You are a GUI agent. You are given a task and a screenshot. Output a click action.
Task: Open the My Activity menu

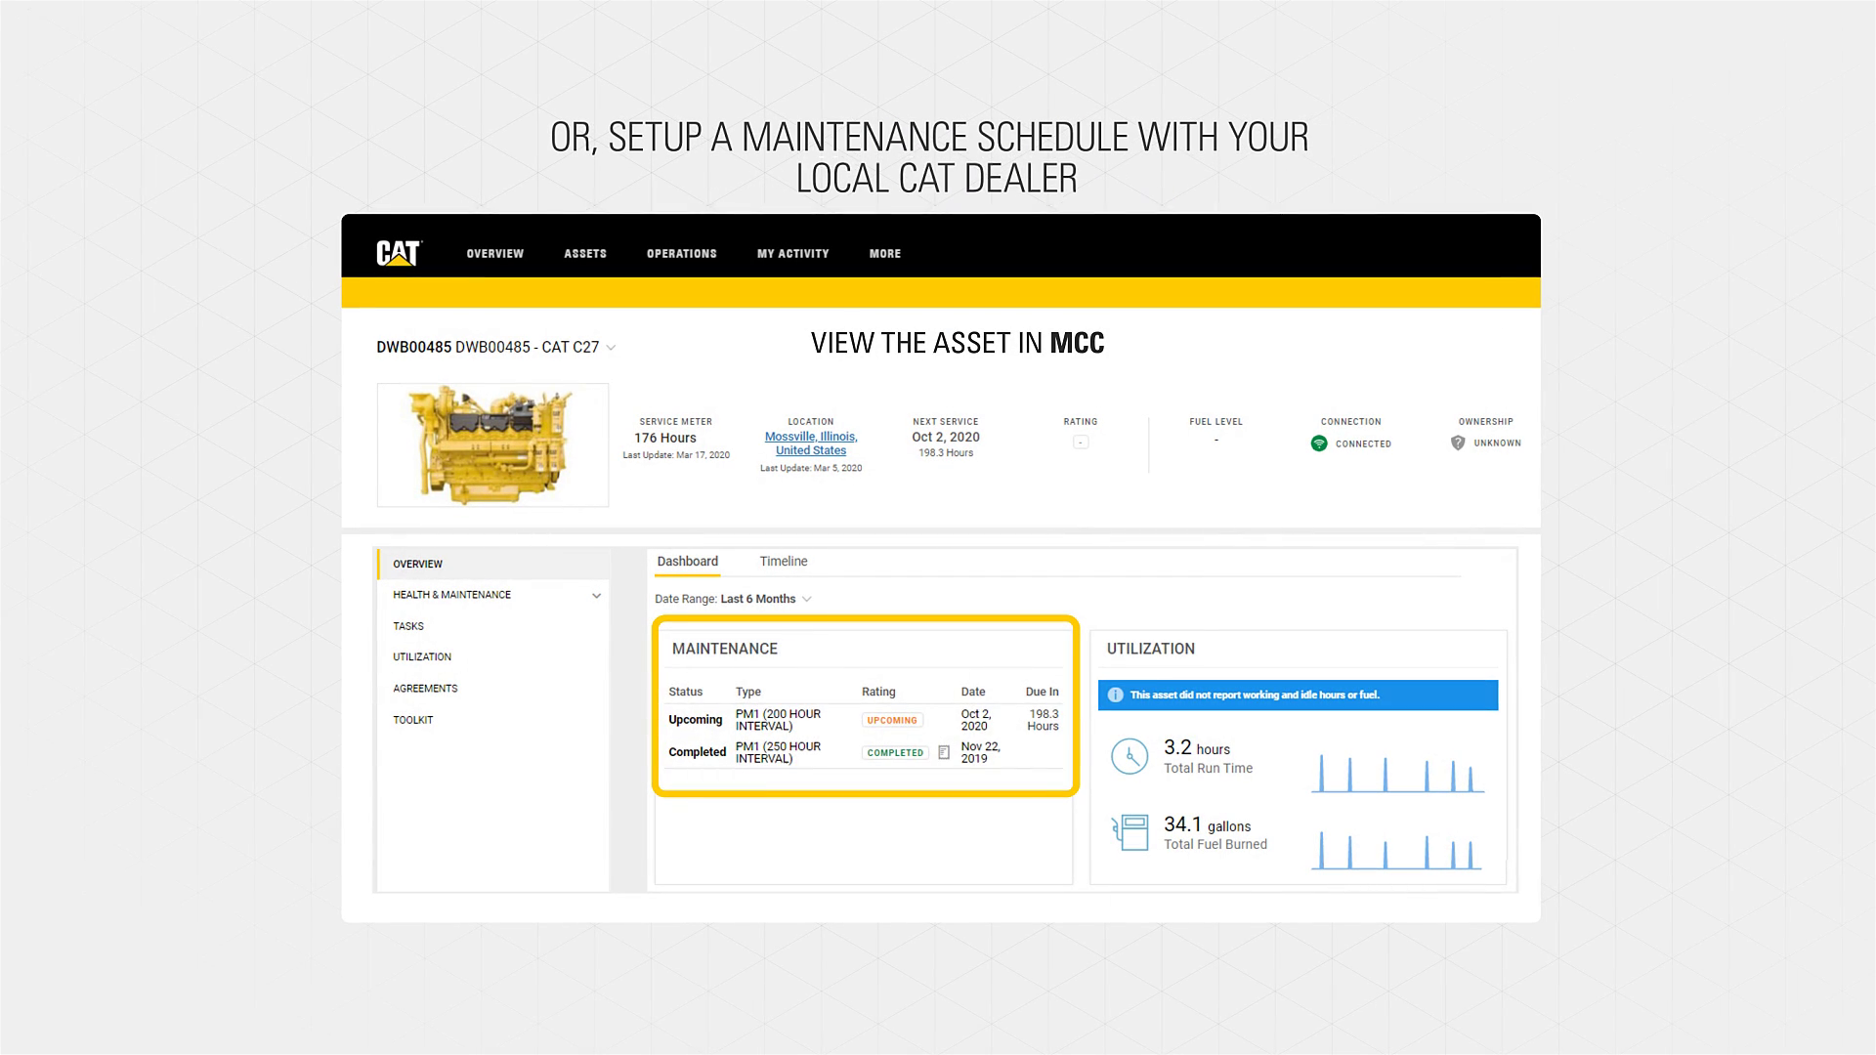click(x=792, y=253)
